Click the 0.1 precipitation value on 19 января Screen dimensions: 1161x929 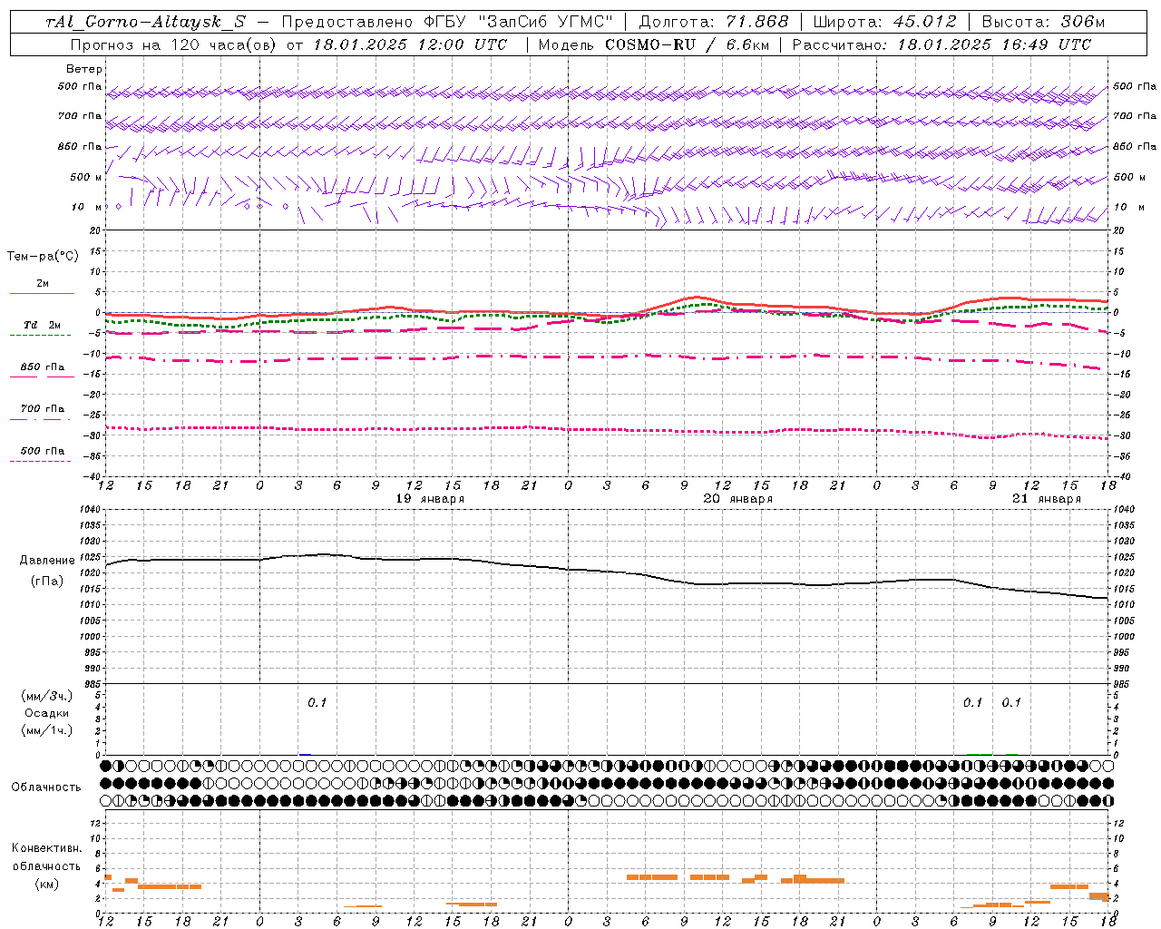[x=317, y=702]
